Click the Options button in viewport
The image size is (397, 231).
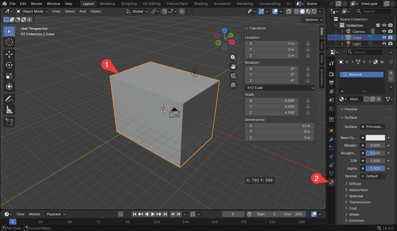click(313, 20)
